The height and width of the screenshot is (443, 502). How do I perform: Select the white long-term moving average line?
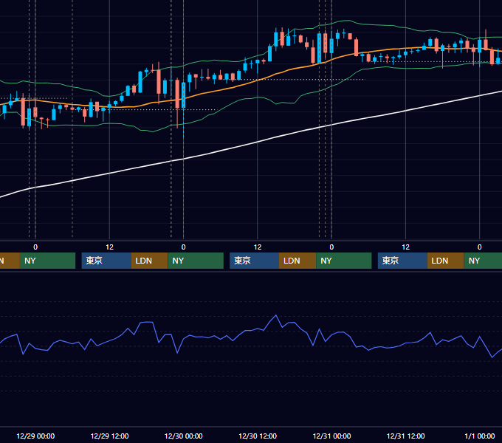(x=258, y=142)
